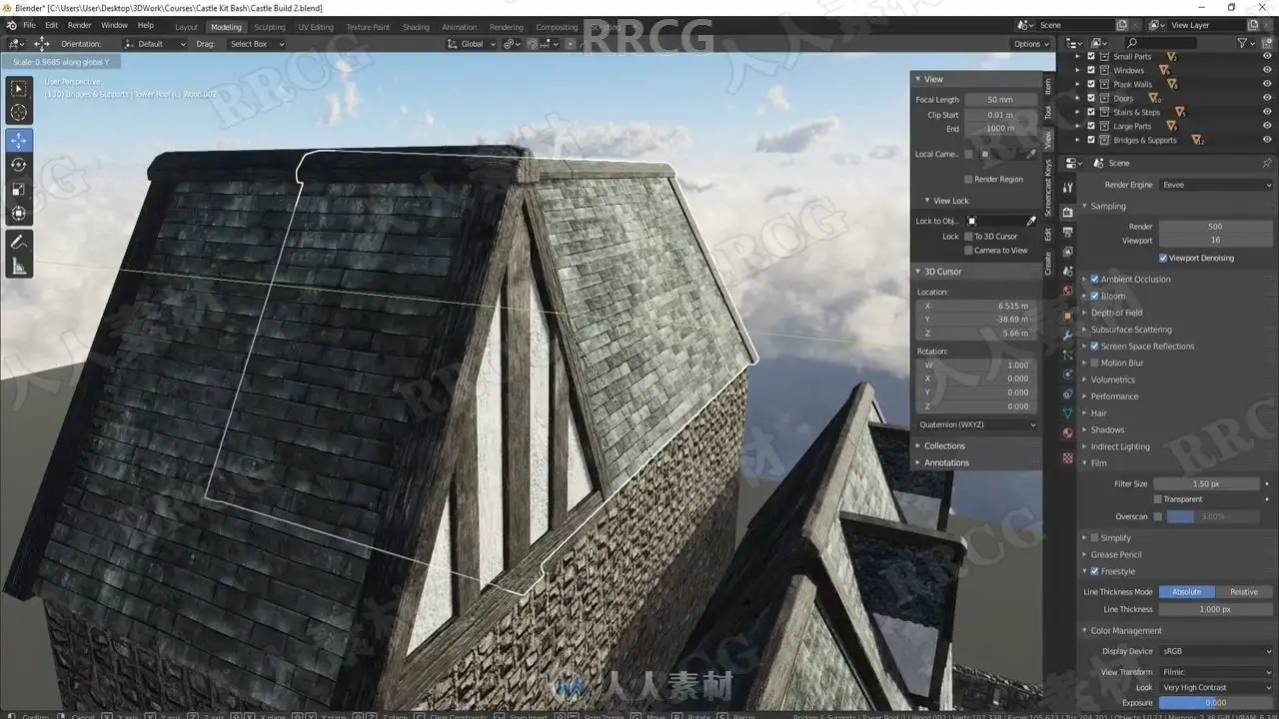Screen dimensions: 1279x719
Task: Disable the Ambient Occlusion checkbox
Action: [x=1095, y=280]
